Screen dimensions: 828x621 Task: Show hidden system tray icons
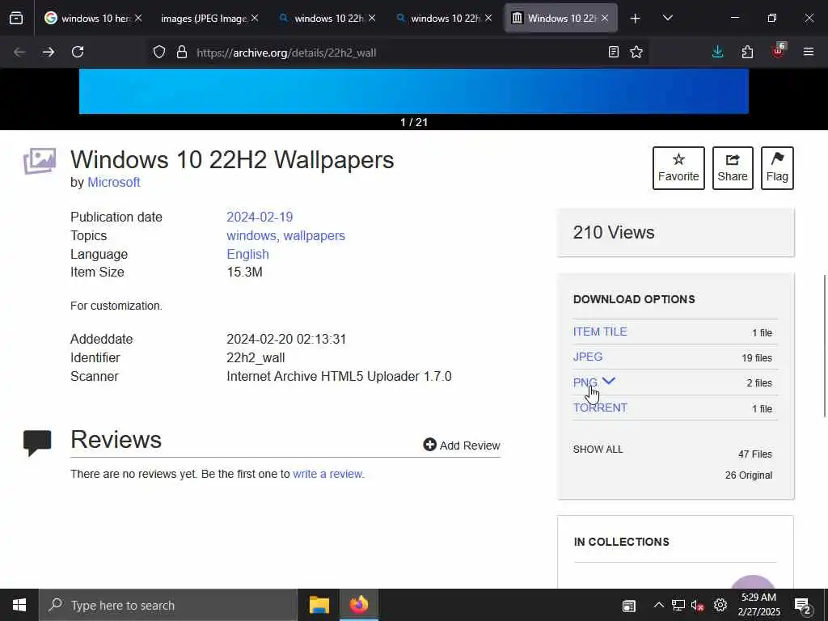pyautogui.click(x=658, y=605)
